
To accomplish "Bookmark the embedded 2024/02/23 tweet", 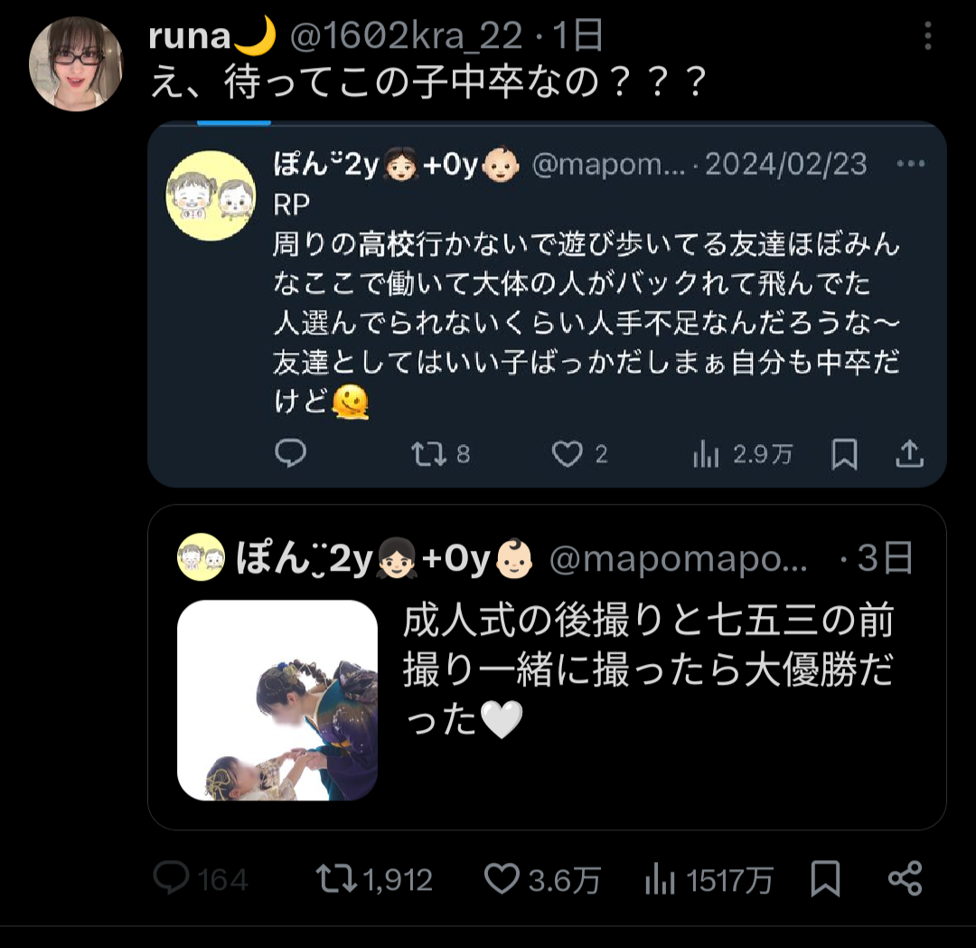I will (845, 453).
